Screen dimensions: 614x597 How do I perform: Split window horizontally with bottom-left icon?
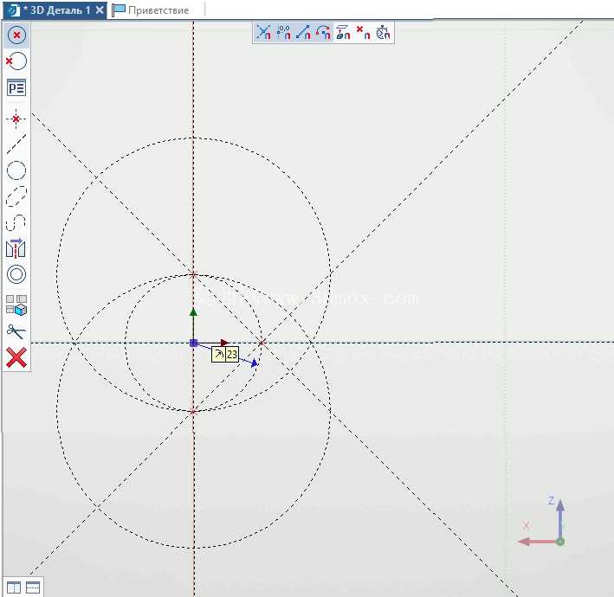[33, 587]
